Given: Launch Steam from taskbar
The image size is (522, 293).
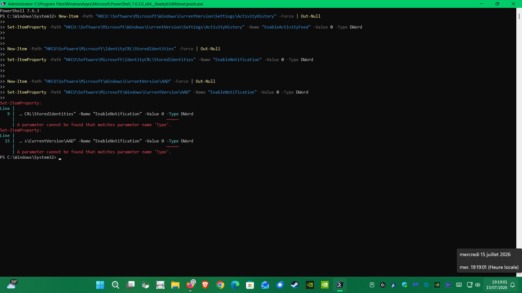Looking at the screenshot, I should [x=295, y=285].
